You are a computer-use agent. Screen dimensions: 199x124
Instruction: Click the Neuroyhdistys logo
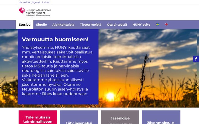[x=35, y=12]
